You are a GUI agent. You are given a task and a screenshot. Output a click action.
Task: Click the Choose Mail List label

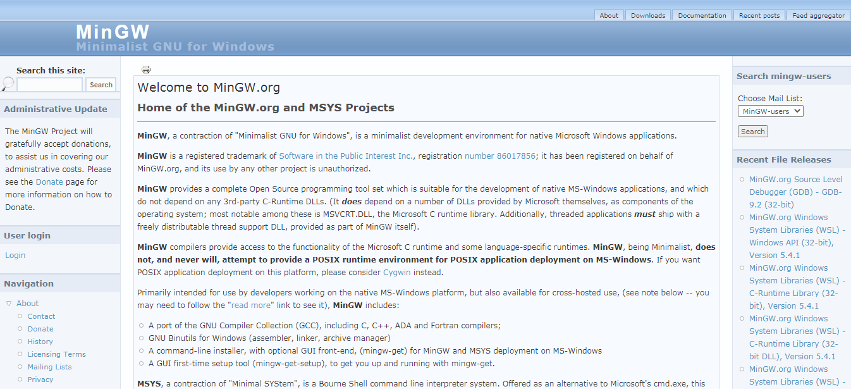point(770,99)
